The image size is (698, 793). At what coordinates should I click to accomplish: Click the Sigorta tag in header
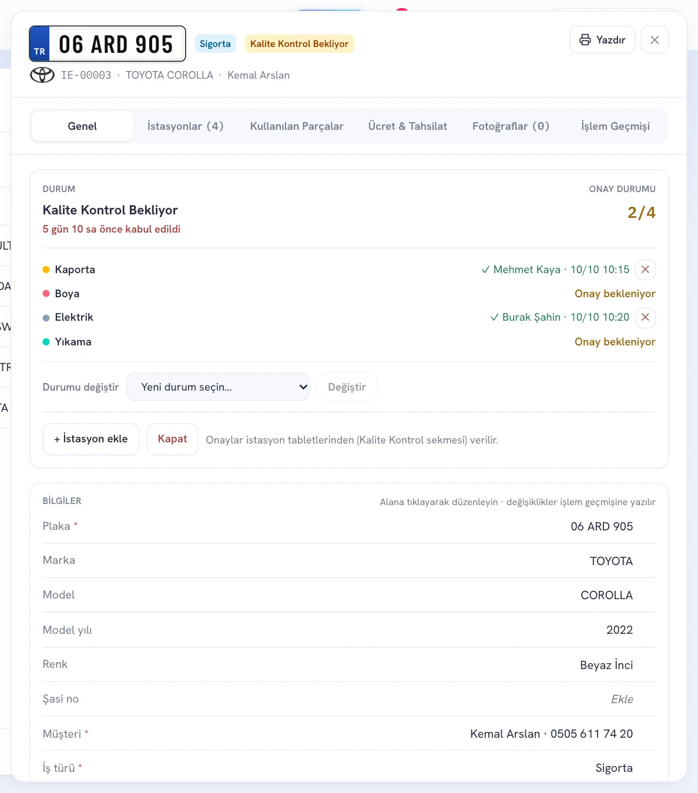(215, 44)
